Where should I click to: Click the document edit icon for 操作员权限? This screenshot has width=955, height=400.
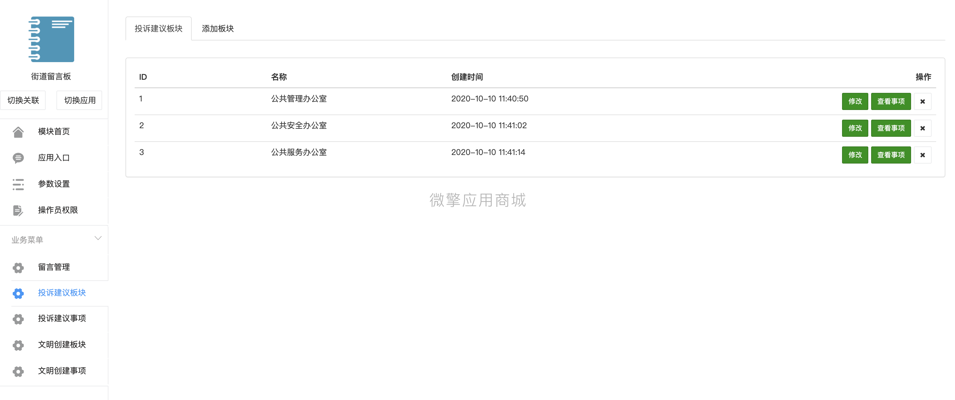point(18,210)
